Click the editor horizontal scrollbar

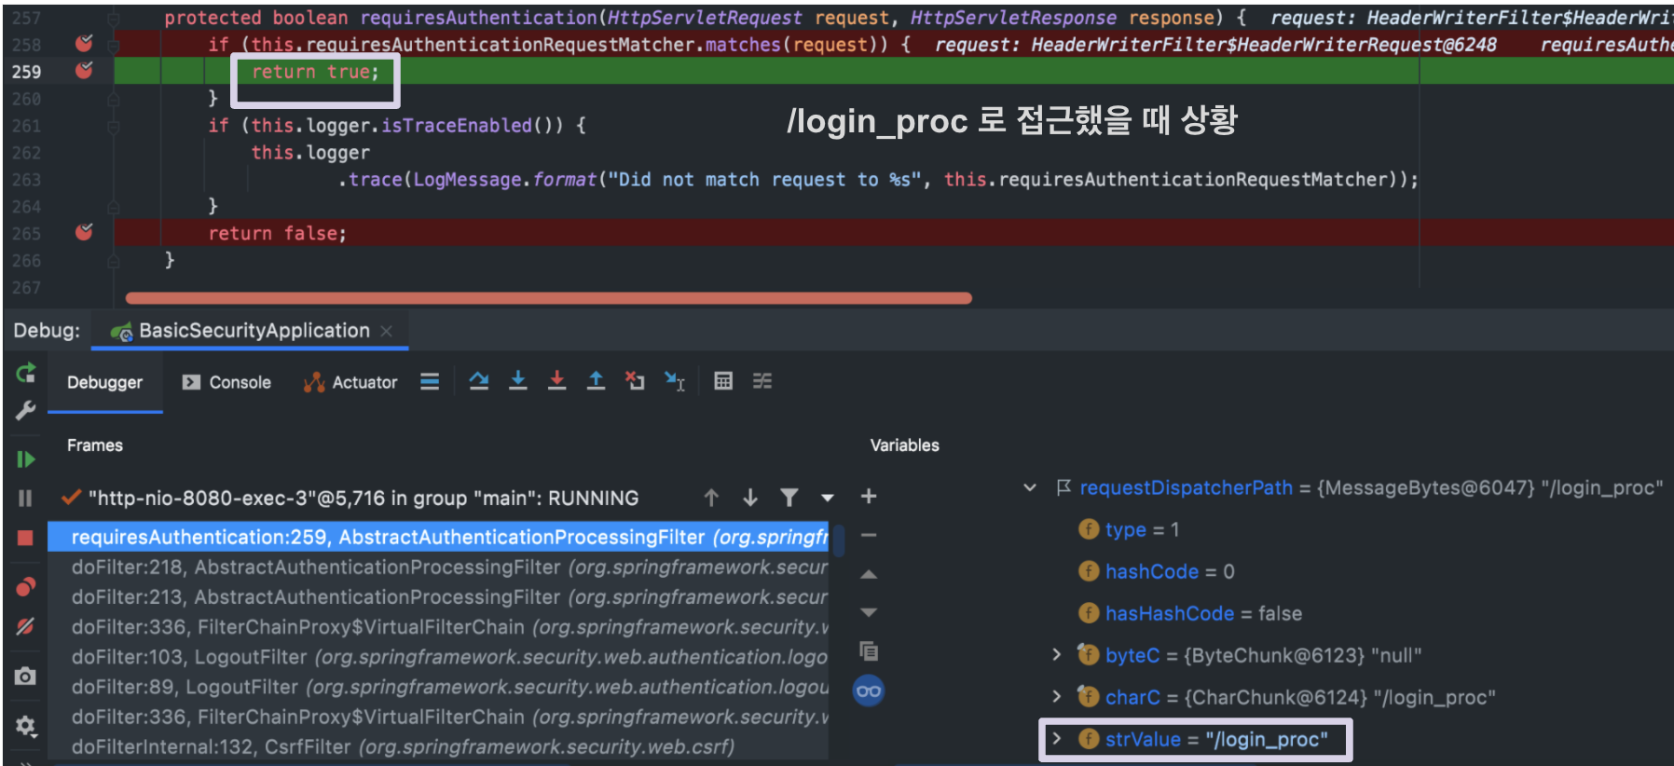point(548,298)
